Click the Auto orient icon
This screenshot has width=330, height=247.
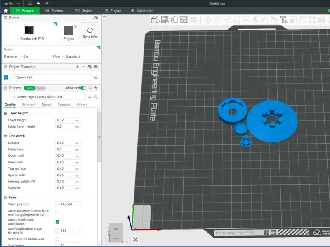(x=174, y=20)
